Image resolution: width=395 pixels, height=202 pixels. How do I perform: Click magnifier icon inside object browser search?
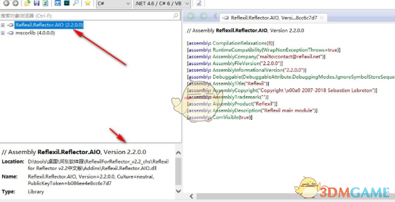coord(175,16)
